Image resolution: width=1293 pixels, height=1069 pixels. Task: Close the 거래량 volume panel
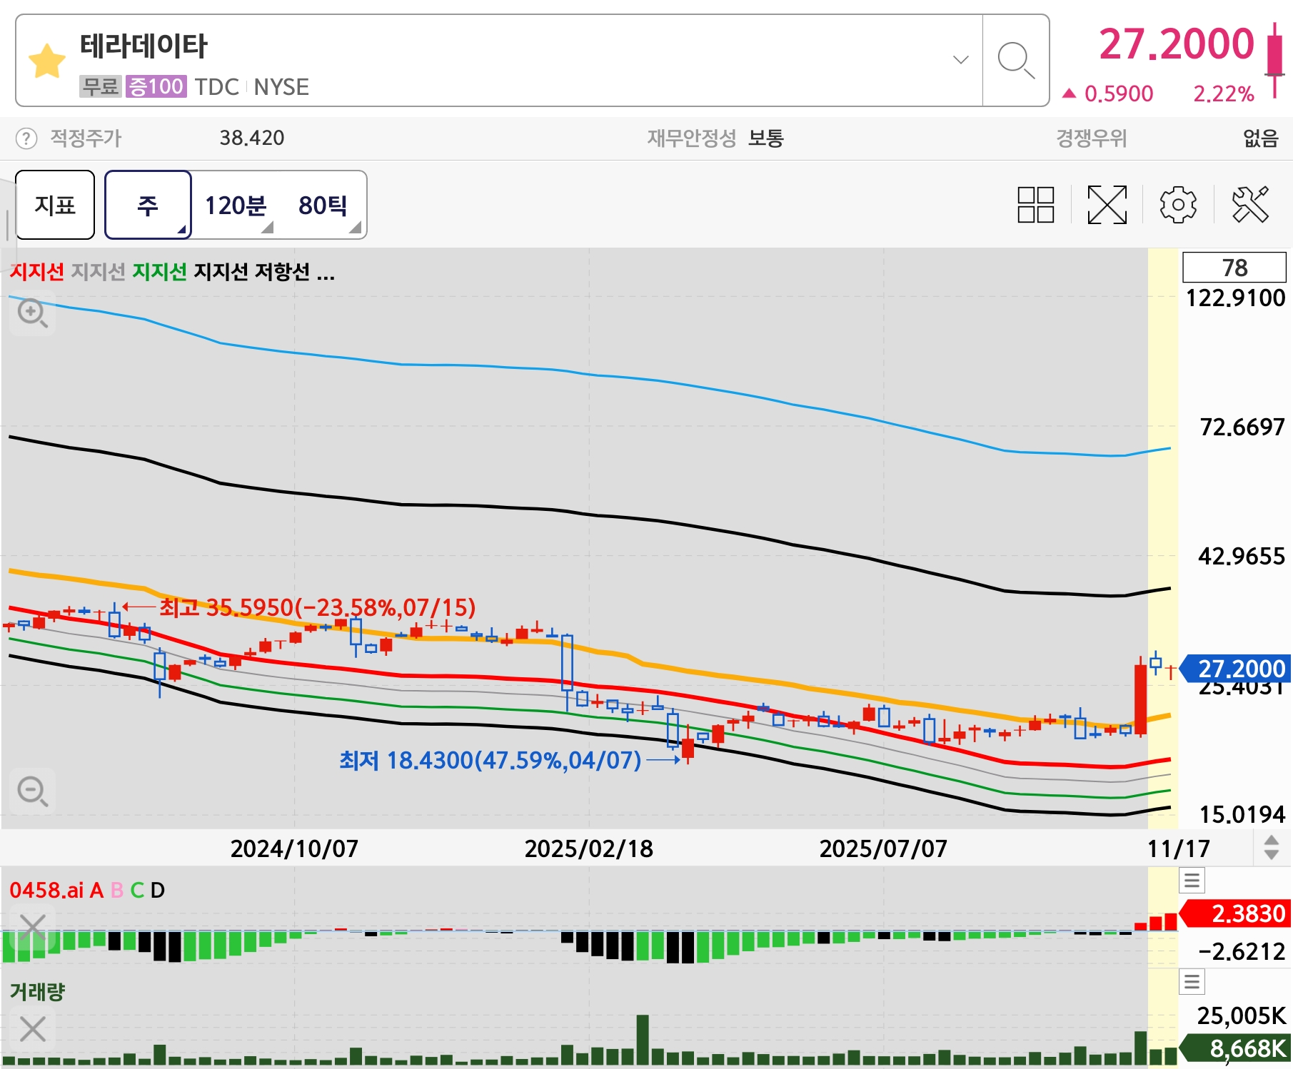pos(33,1029)
